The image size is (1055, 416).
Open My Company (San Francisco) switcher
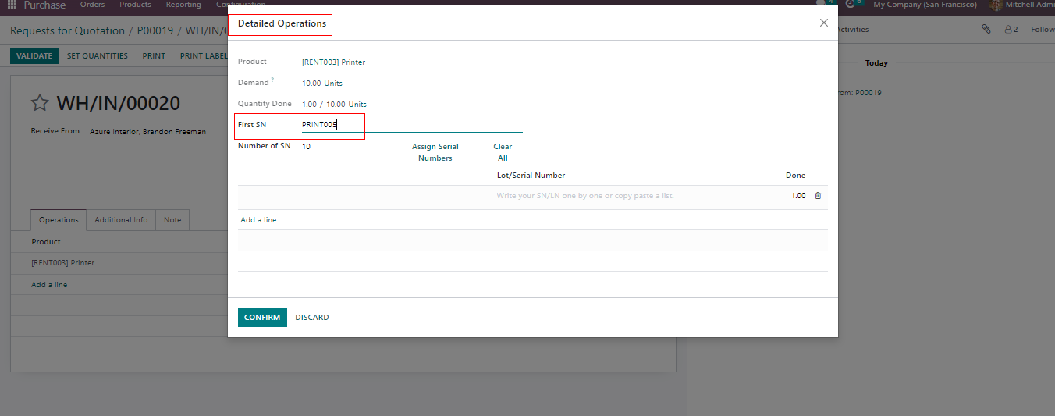pyautogui.click(x=925, y=5)
